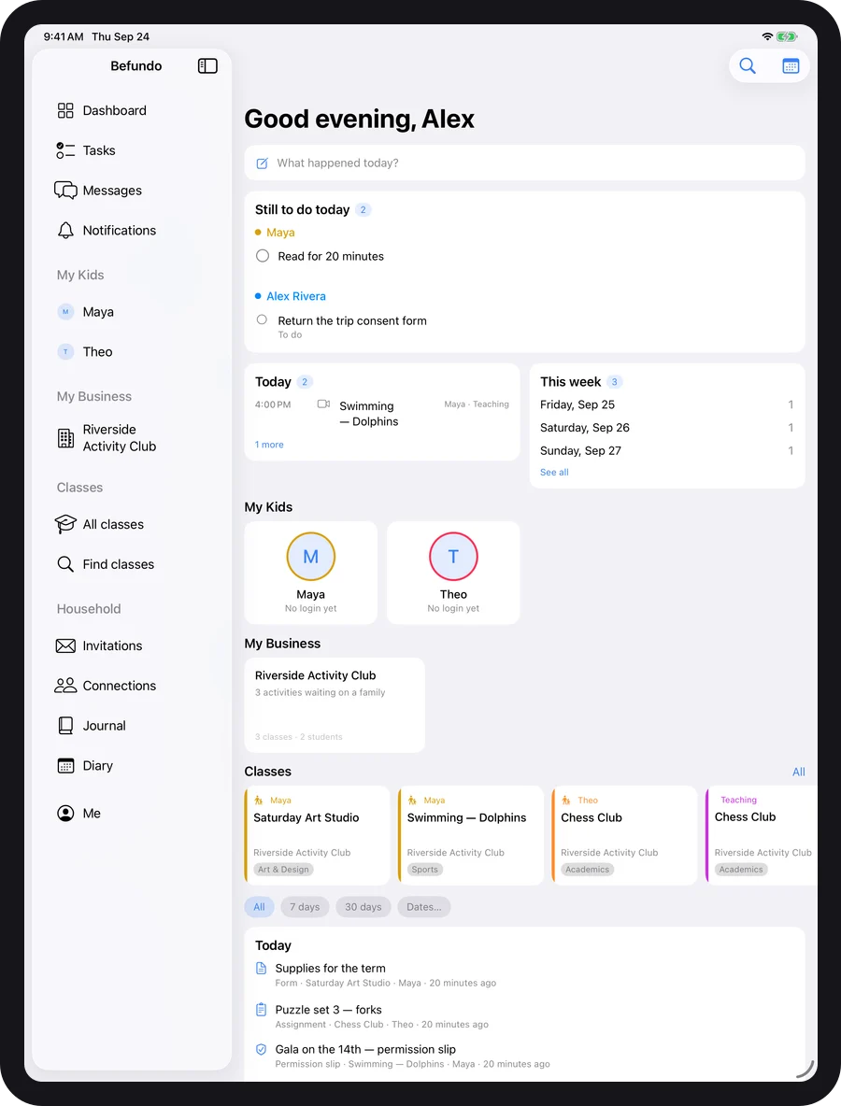The image size is (841, 1106).
Task: Click the All classes graduation cap icon
Action: (65, 524)
